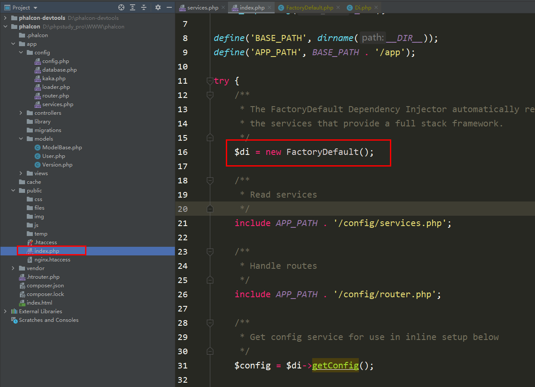Select database.php file

point(60,70)
